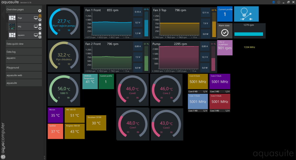Click the 1334 MHz yellow value
This screenshot has height=160, width=296.
[249, 47]
